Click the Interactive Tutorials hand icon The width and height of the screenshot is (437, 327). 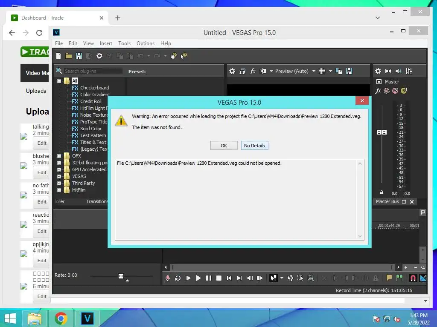click(x=174, y=56)
